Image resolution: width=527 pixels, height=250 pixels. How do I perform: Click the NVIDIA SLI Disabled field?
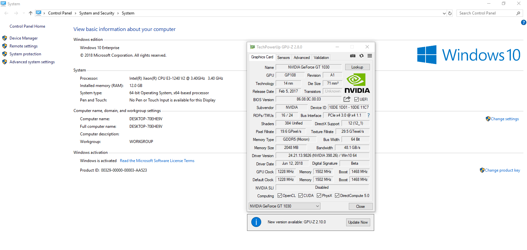tap(322, 187)
